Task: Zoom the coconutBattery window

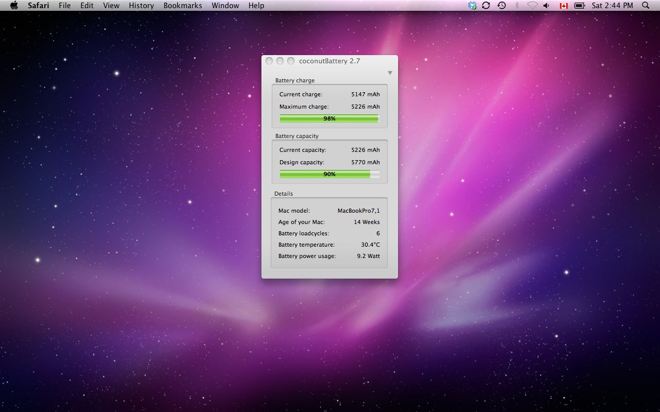Action: (x=291, y=61)
